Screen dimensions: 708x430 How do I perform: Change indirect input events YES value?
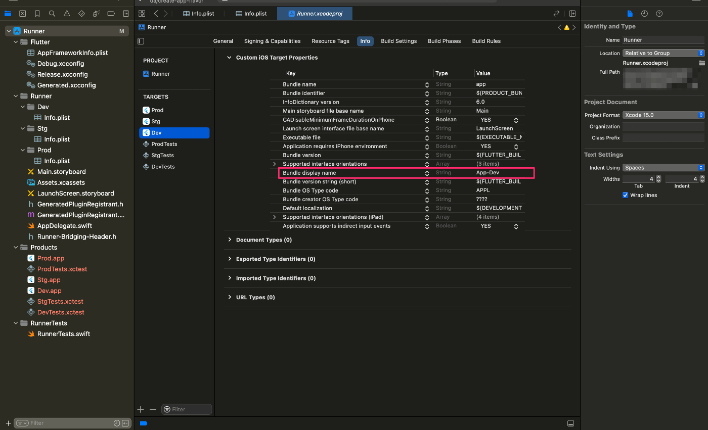pos(499,226)
